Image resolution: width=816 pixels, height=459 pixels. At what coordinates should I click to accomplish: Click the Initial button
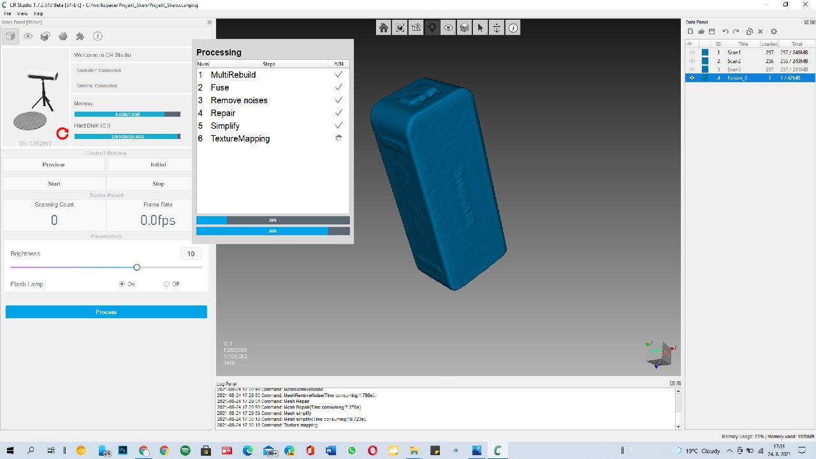pos(158,164)
